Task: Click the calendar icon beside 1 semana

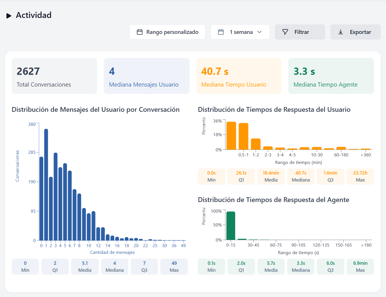Action: pyautogui.click(x=221, y=32)
